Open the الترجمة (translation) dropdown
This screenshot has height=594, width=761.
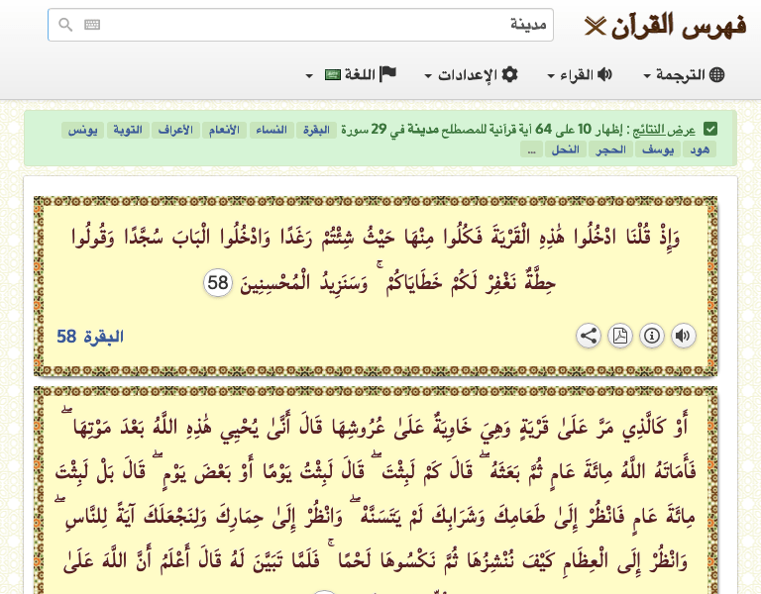[684, 75]
